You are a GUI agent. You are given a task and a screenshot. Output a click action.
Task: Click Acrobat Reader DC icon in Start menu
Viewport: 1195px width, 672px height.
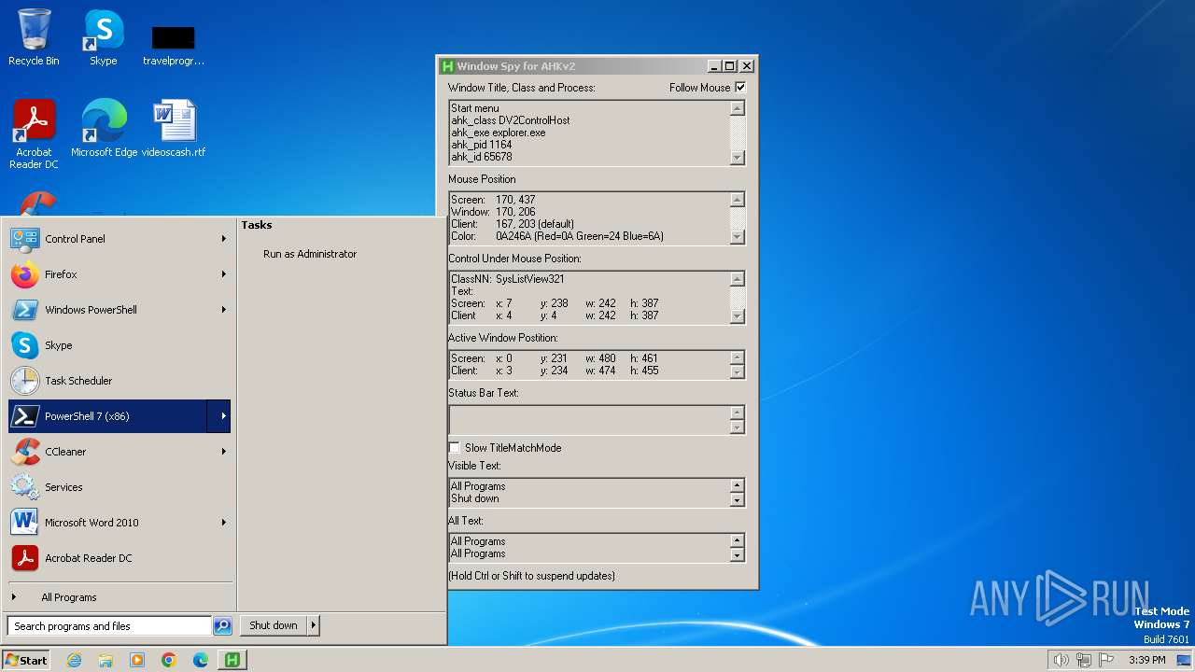click(x=25, y=558)
